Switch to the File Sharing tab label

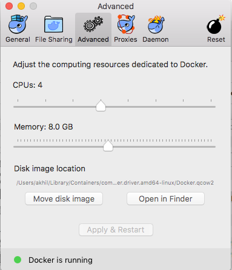54,39
